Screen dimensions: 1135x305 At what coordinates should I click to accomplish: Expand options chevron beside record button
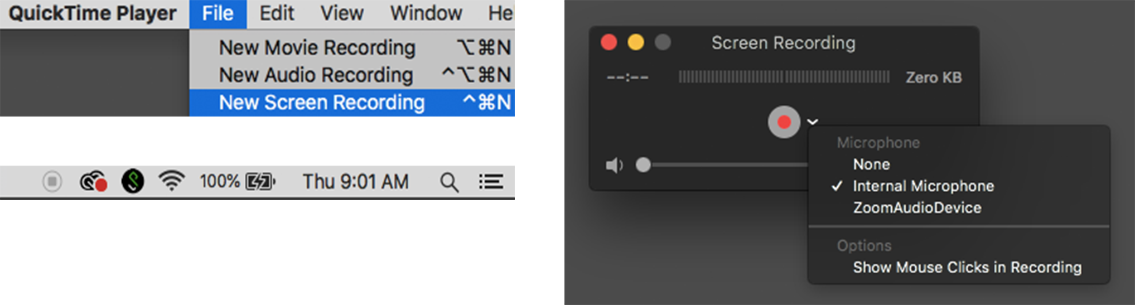tap(813, 122)
